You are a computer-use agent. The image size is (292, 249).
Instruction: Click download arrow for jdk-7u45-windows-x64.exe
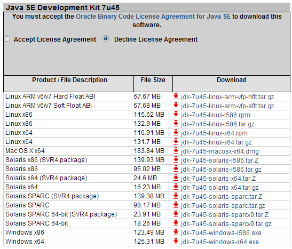[176, 242]
